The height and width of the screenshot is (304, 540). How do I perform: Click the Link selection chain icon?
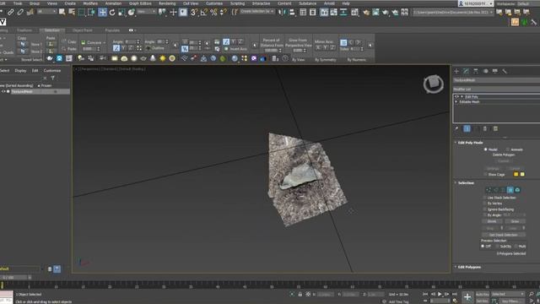point(11,13)
